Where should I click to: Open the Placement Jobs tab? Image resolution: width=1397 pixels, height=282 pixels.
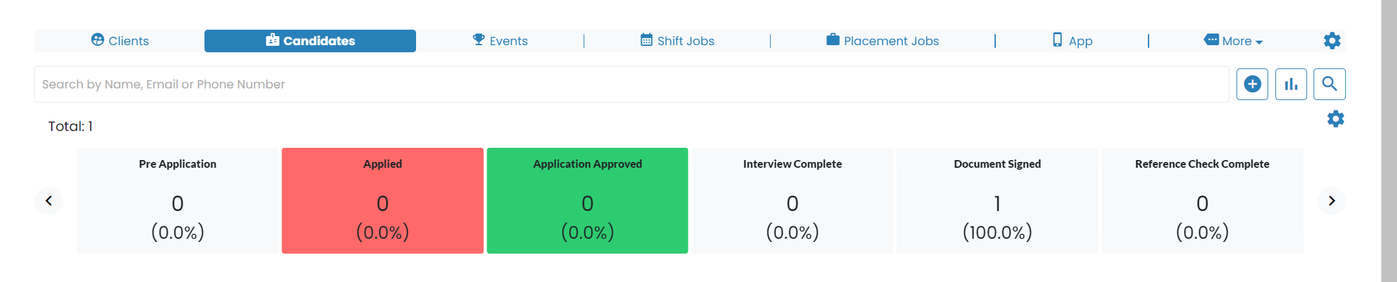pyautogui.click(x=883, y=41)
